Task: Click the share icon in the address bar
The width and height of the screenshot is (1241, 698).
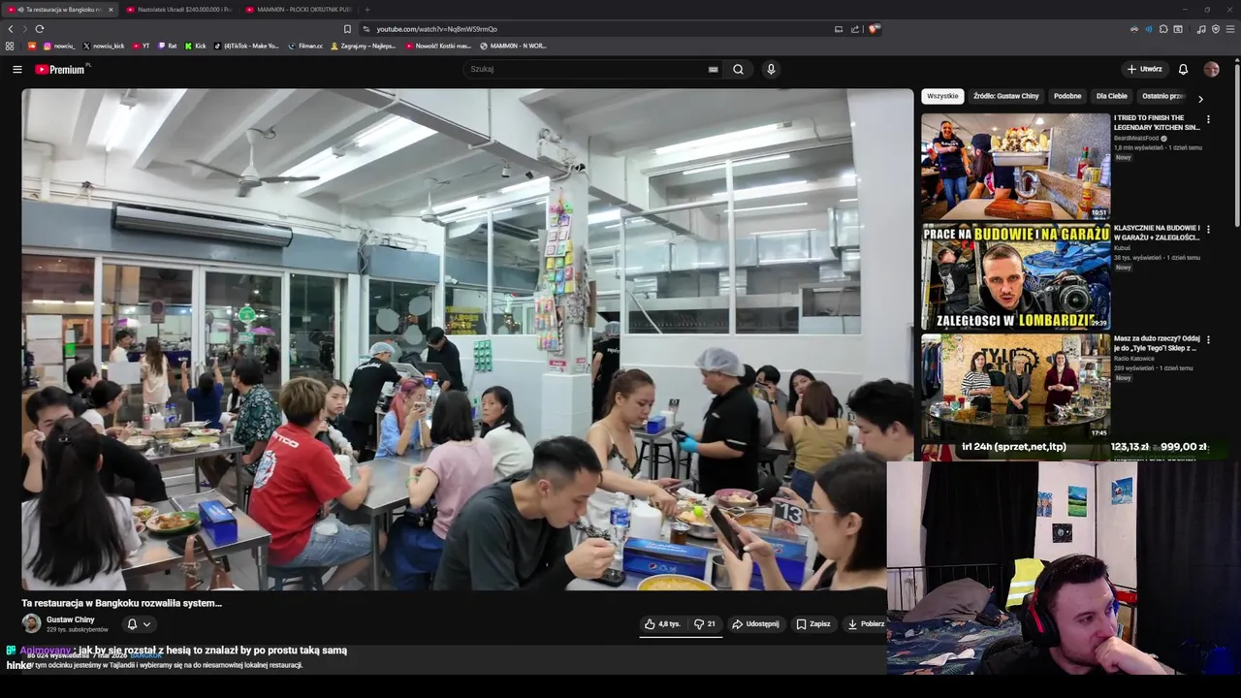Action: [855, 29]
